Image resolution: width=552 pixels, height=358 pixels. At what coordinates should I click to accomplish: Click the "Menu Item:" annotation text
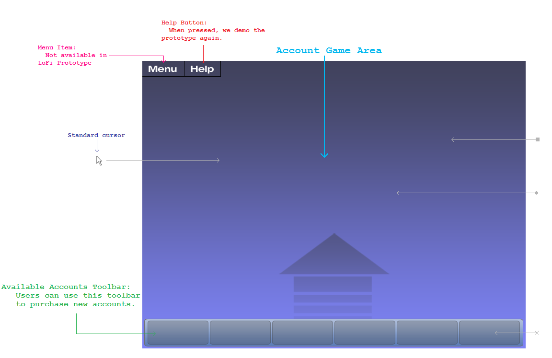point(57,47)
